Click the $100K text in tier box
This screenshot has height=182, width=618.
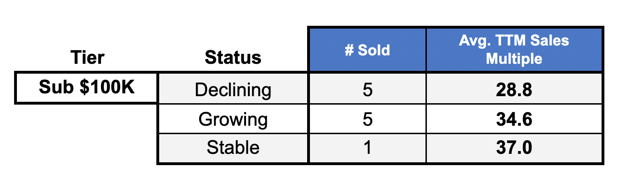pos(108,88)
